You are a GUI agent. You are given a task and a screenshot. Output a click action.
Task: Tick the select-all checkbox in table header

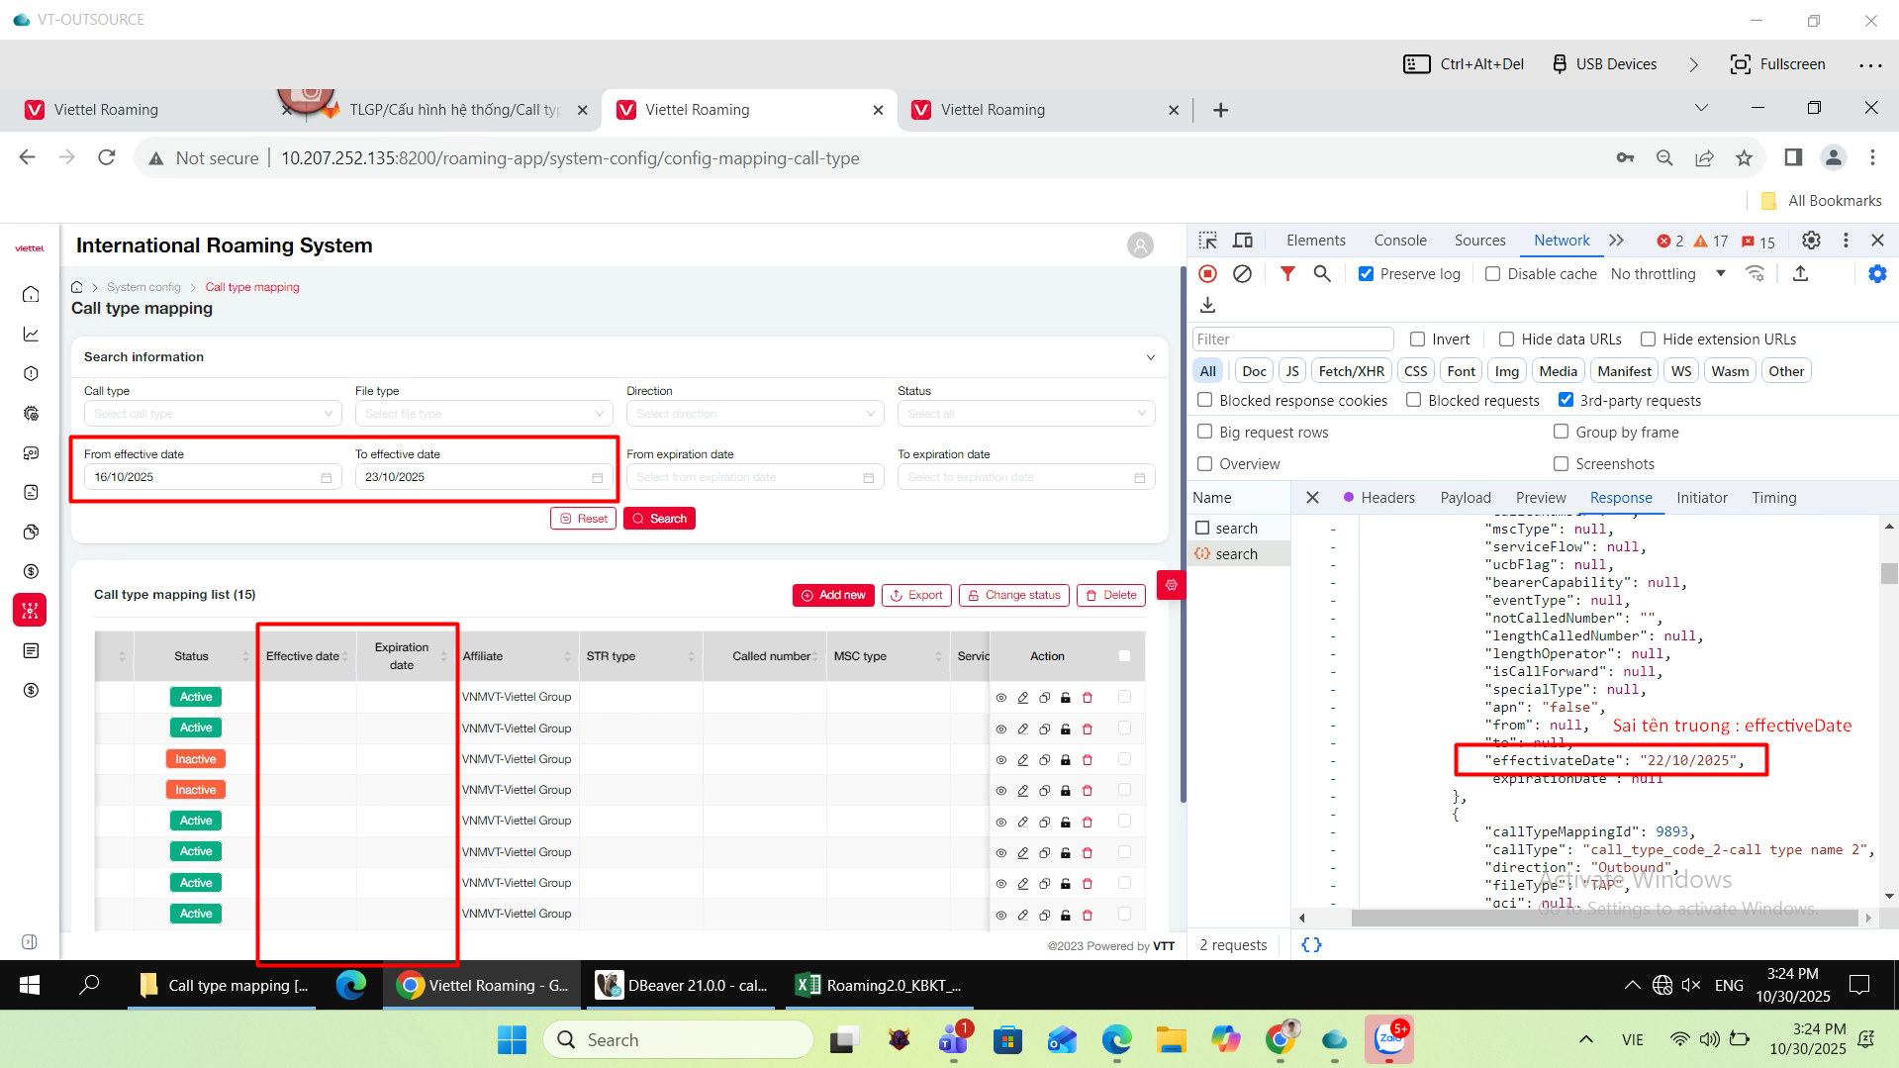pyautogui.click(x=1124, y=656)
